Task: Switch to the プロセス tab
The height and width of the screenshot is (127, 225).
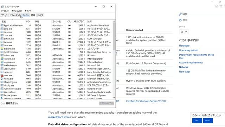Action: pos(5,15)
